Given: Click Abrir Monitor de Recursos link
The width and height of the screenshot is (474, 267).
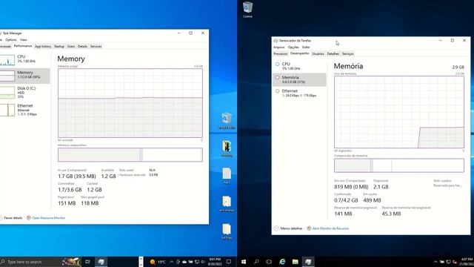Looking at the screenshot, I should pyautogui.click(x=330, y=228).
